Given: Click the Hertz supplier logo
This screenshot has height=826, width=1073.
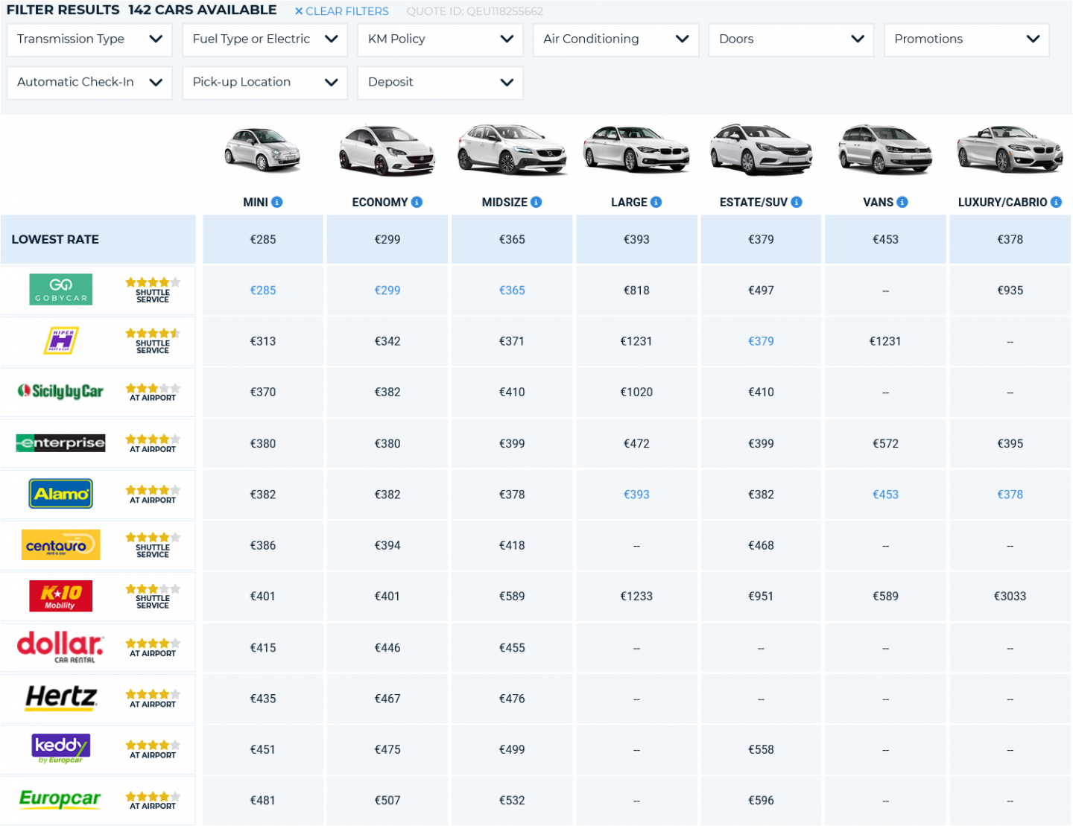Looking at the screenshot, I should point(61,698).
